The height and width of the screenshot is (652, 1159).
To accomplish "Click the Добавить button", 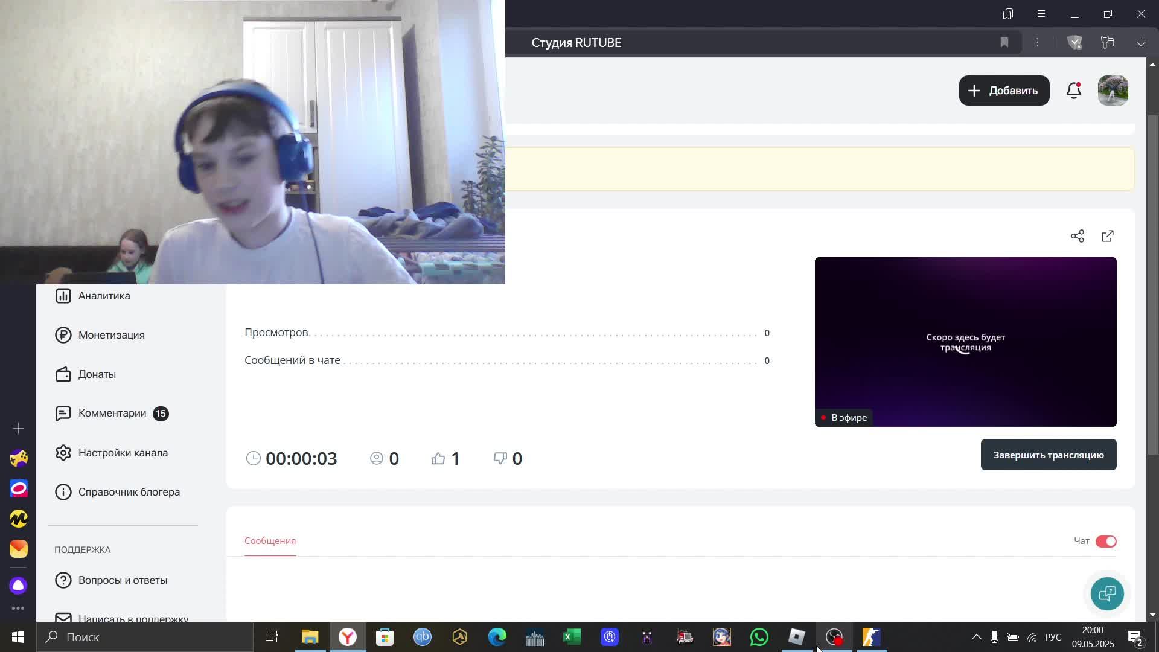I will point(1004,91).
